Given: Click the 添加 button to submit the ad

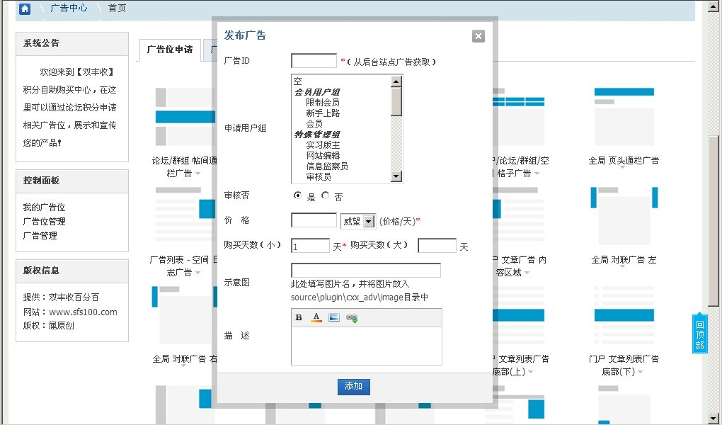Looking at the screenshot, I should click(x=353, y=387).
